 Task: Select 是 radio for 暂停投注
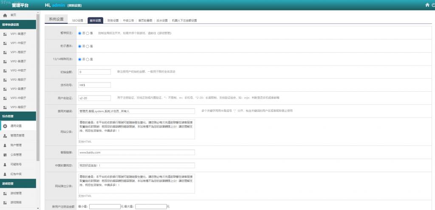click(x=88, y=33)
